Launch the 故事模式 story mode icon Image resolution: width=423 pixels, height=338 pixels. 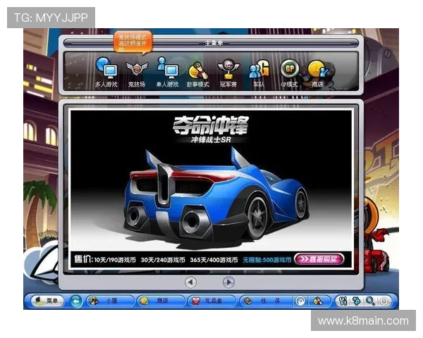tap(197, 71)
